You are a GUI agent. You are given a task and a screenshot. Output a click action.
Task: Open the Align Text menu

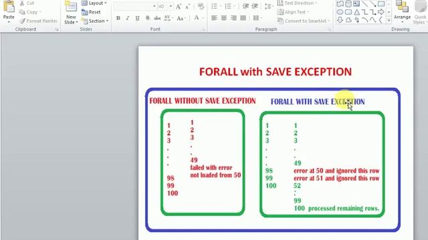[x=294, y=12]
